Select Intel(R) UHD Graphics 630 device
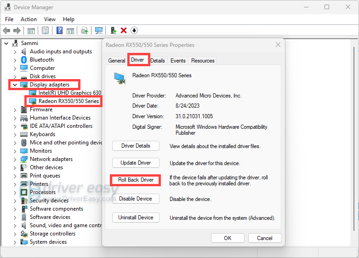Screen dimensions: 359x258 pyautogui.click(x=69, y=93)
